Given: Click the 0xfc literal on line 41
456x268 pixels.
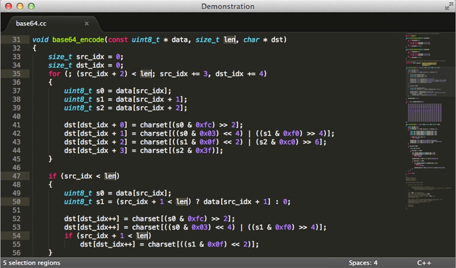Looking at the screenshot, I should pyautogui.click(x=203, y=125).
